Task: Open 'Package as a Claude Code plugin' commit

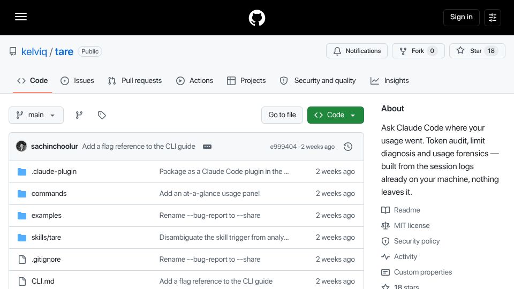Action: coord(224,172)
